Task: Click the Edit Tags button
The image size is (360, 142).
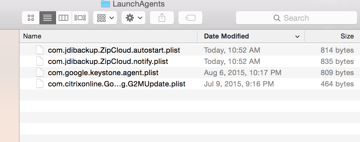Action: click(190, 18)
